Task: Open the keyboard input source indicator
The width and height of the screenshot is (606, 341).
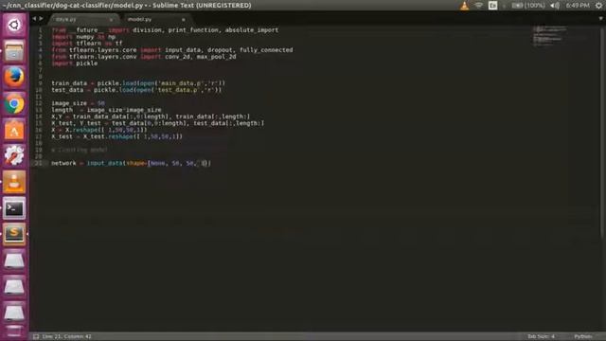Action: click(x=492, y=6)
